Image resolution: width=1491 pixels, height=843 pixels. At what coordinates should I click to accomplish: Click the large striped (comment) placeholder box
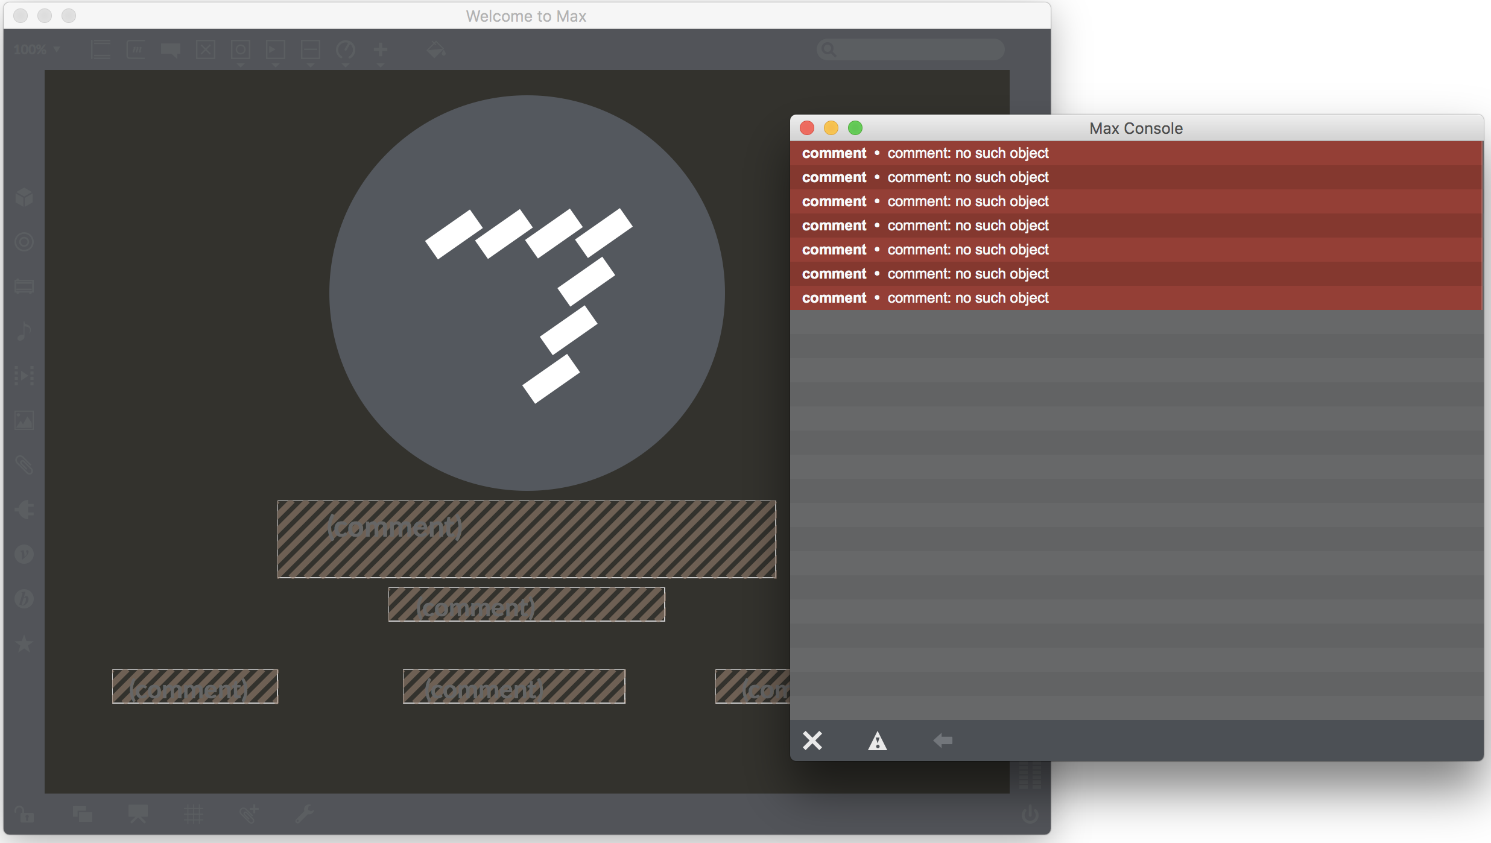click(x=526, y=539)
